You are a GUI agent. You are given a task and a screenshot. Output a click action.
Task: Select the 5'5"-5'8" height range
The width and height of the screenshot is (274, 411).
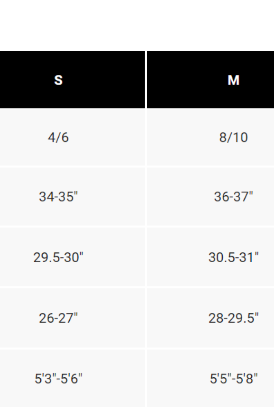pos(233,379)
